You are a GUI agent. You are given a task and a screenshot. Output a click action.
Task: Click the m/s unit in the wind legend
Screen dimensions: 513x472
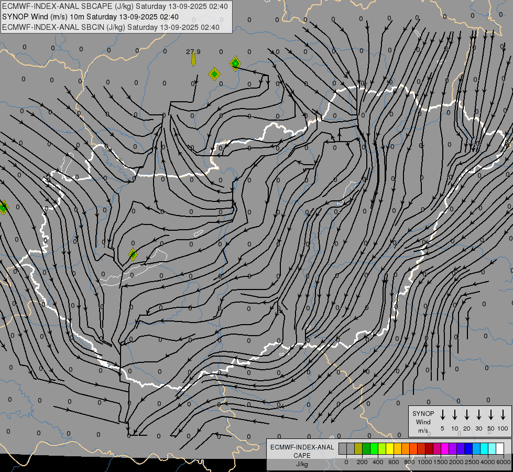point(423,431)
